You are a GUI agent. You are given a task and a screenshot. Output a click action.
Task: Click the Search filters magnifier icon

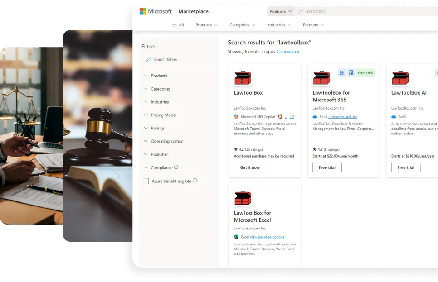click(x=149, y=59)
